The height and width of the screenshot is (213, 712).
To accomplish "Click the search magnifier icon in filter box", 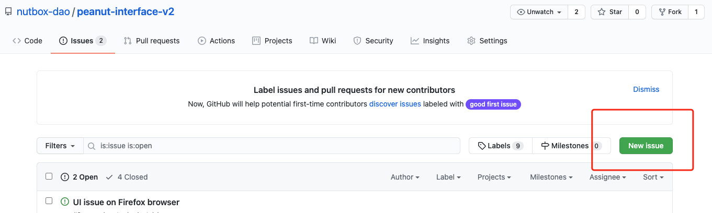I will pyautogui.click(x=92, y=146).
